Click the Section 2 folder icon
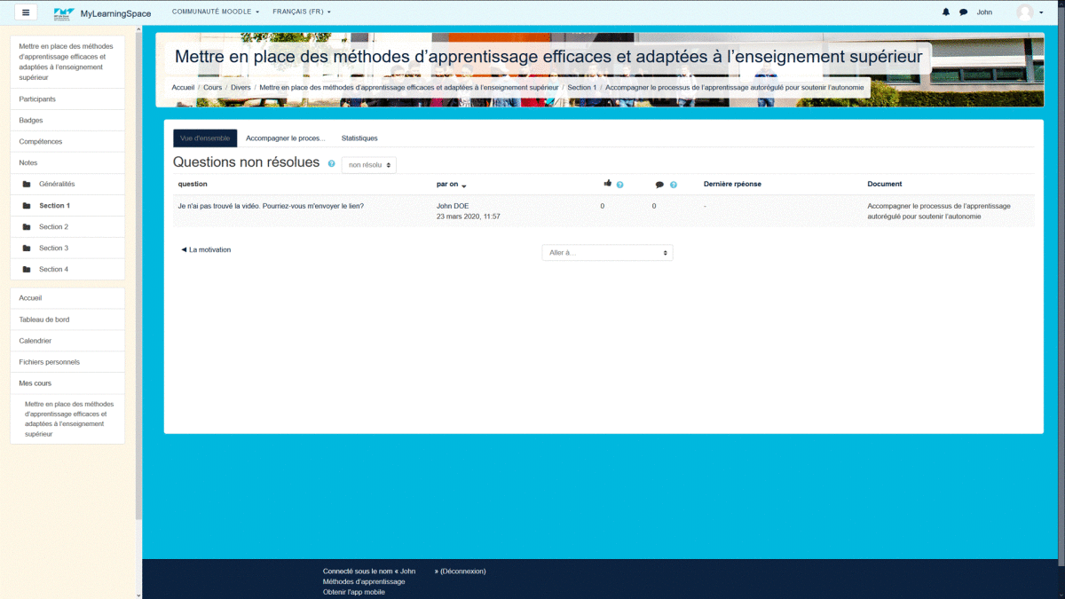 27,227
